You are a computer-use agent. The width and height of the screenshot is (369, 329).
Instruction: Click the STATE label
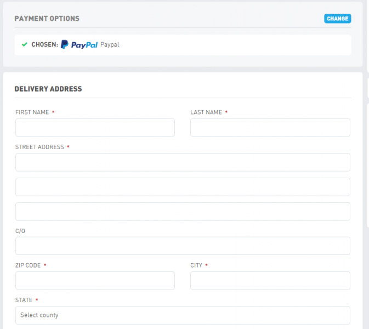24,300
